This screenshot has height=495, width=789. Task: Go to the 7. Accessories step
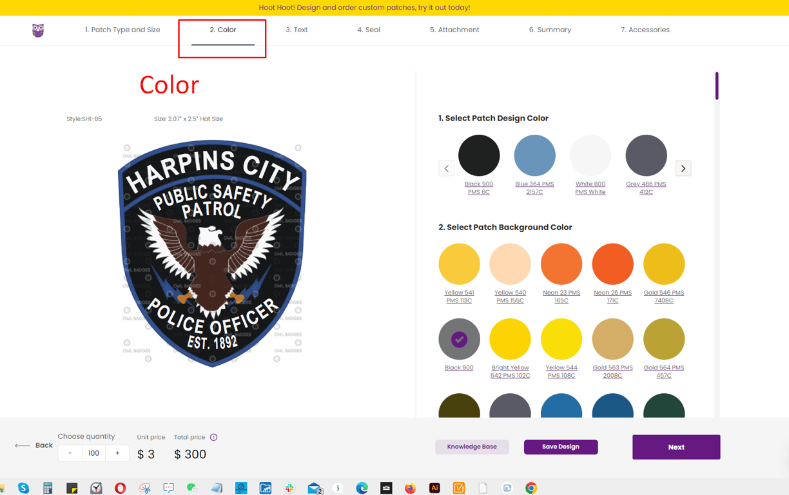pyautogui.click(x=645, y=30)
